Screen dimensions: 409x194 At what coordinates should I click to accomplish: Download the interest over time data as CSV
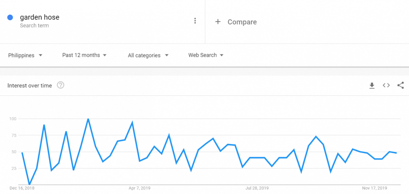coord(372,86)
